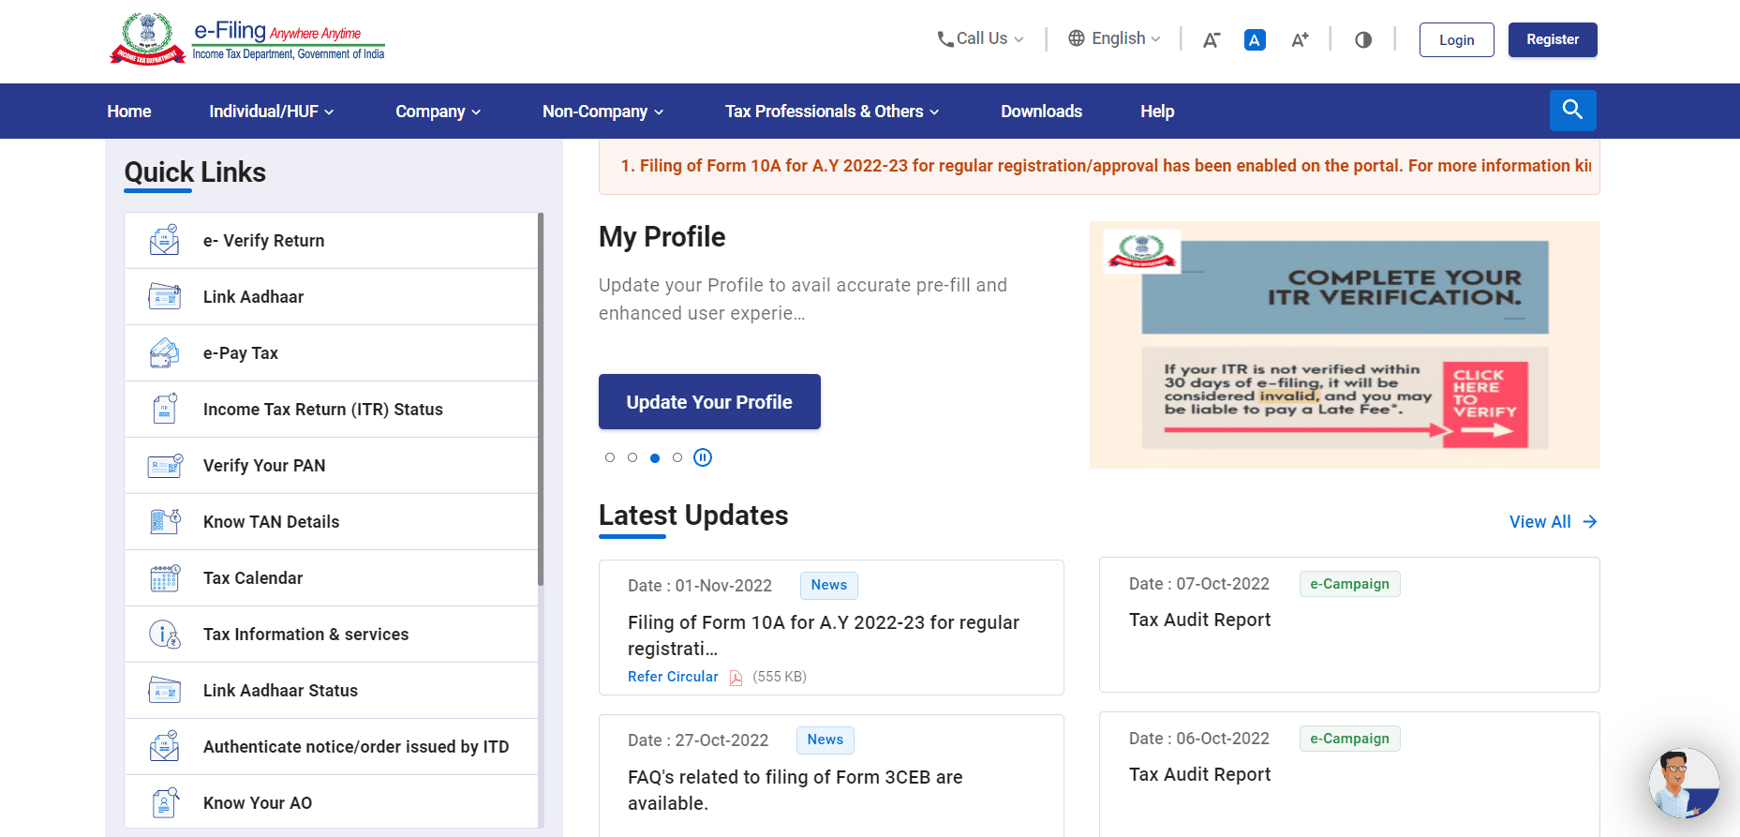
Task: Select the second carousel slide dot
Action: pyautogui.click(x=632, y=457)
